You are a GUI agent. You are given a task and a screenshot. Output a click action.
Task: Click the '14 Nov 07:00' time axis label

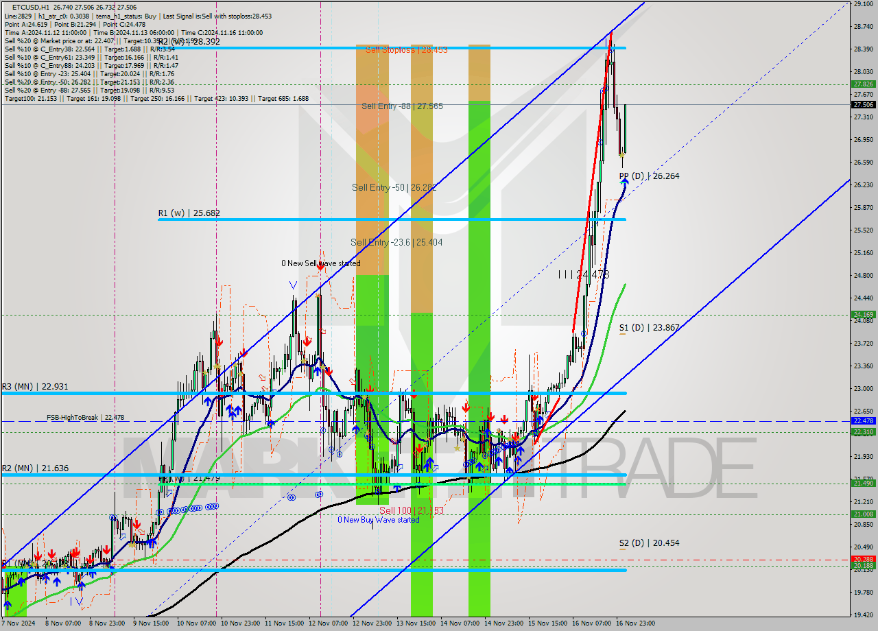click(459, 623)
